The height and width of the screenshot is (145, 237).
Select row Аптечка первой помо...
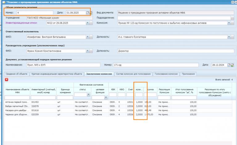pyautogui.click(x=118, y=102)
